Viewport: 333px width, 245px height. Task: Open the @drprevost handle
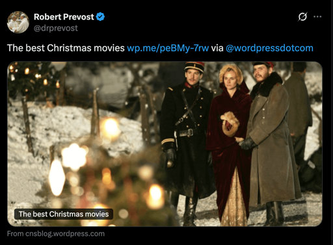click(x=56, y=28)
